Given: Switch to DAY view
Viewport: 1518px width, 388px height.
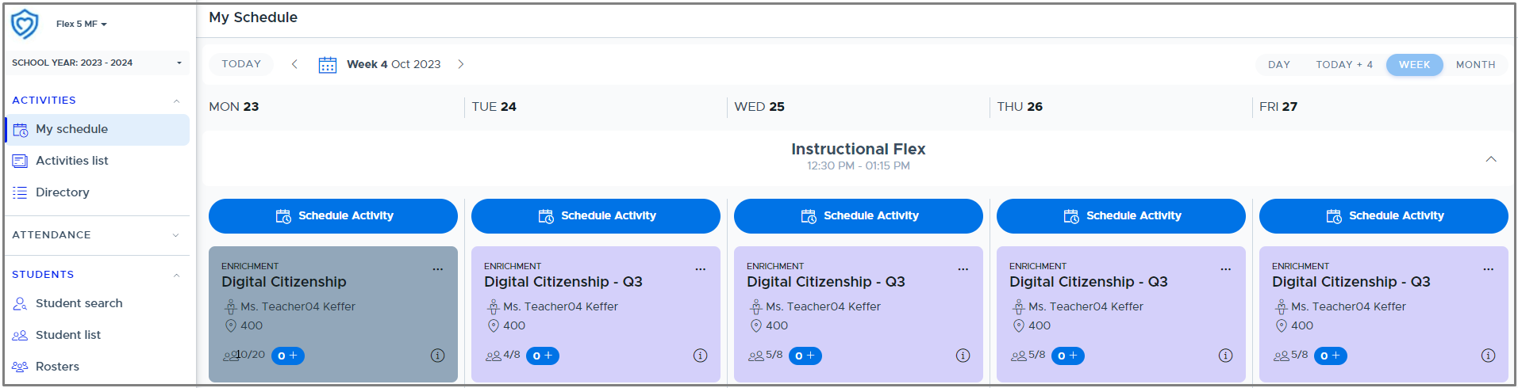Looking at the screenshot, I should click(x=1278, y=65).
